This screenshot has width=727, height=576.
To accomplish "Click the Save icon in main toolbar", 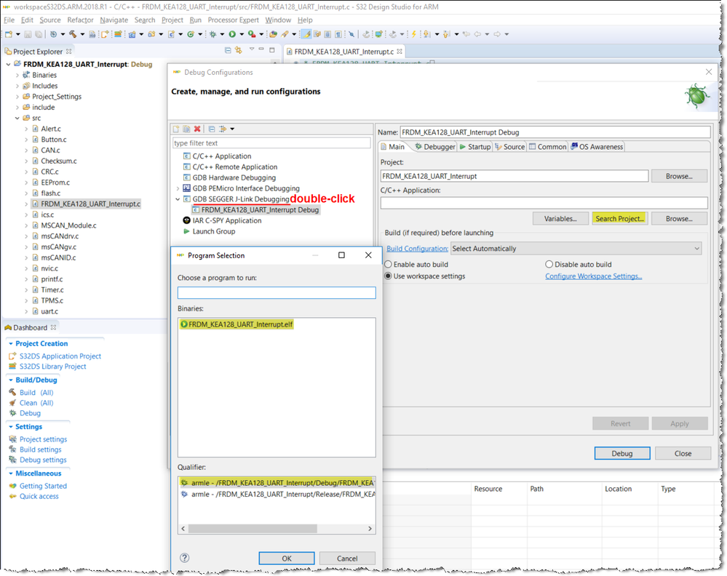I will 28,34.
